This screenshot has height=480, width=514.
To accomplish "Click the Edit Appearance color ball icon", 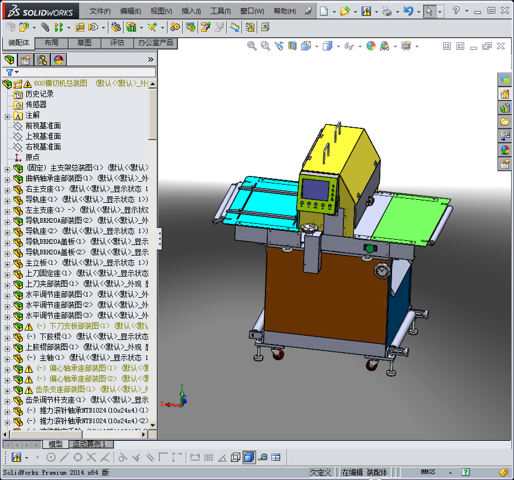I will pyautogui.click(x=371, y=46).
